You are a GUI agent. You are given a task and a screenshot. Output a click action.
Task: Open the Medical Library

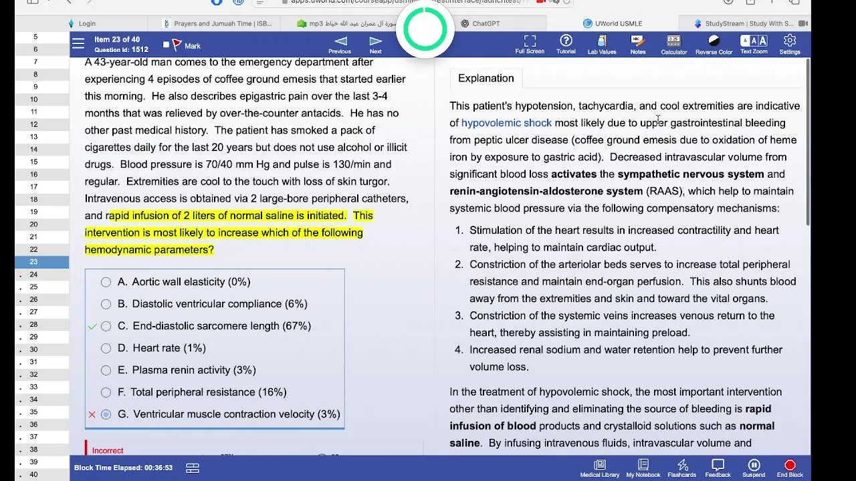click(600, 468)
